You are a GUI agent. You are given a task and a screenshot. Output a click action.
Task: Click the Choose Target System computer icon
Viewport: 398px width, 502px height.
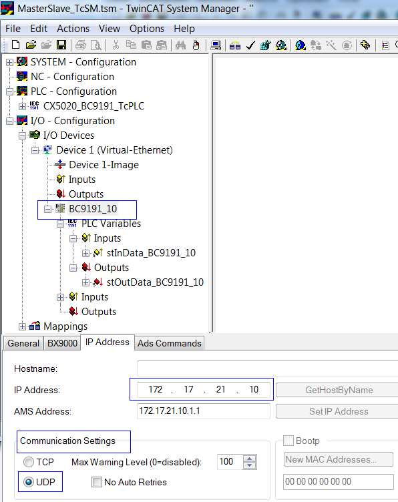coord(216,45)
